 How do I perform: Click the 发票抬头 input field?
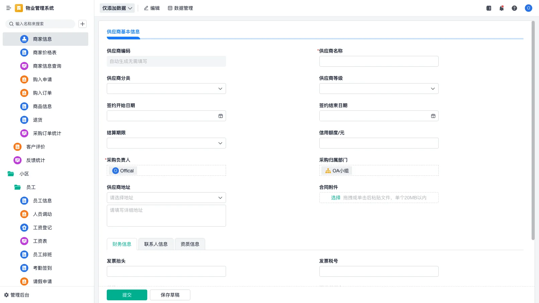166,271
